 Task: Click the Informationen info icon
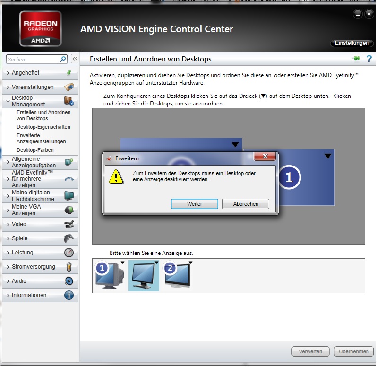click(x=69, y=295)
